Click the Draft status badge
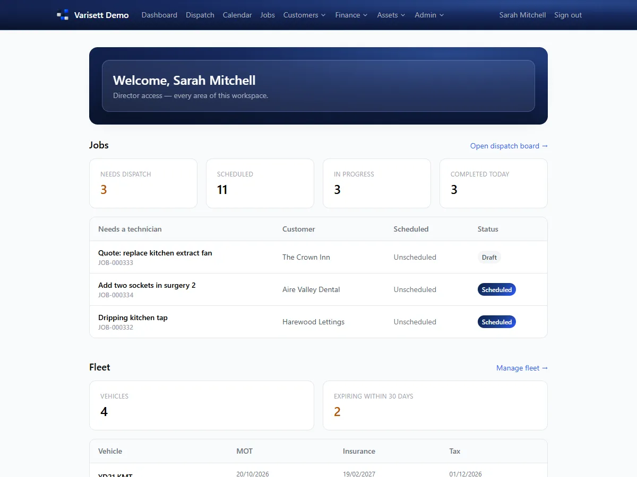The height and width of the screenshot is (477, 637). [489, 257]
